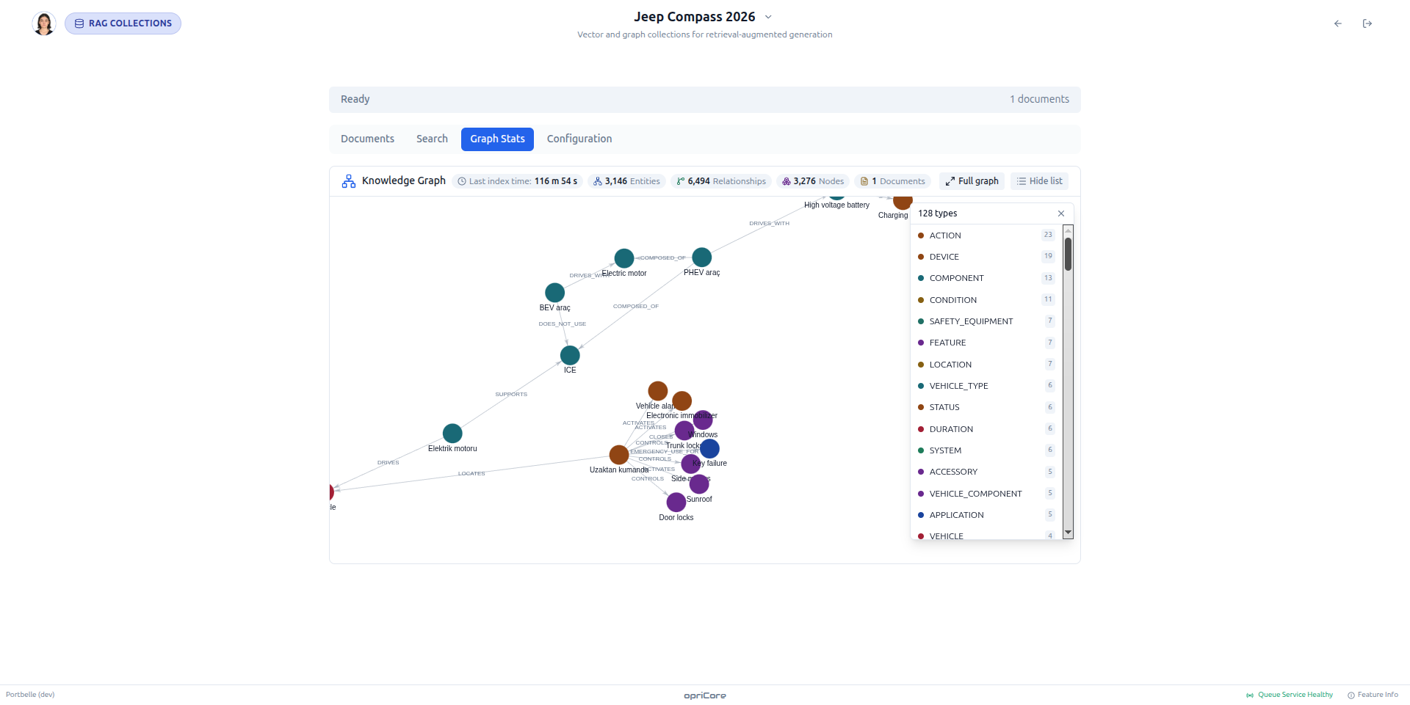Select the PHEV araç graph node
The width and height of the screenshot is (1410, 705).
[702, 257]
